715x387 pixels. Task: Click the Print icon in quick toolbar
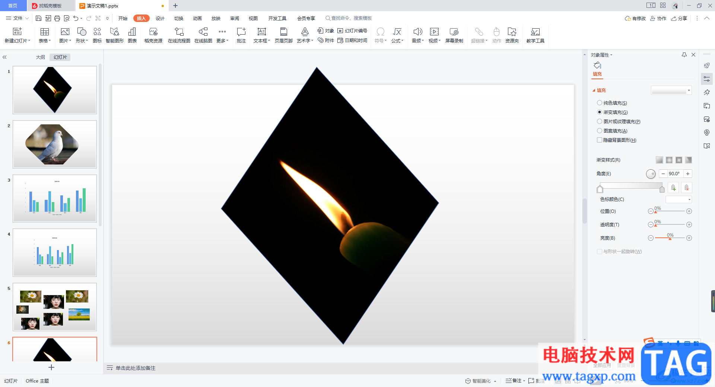[57, 18]
